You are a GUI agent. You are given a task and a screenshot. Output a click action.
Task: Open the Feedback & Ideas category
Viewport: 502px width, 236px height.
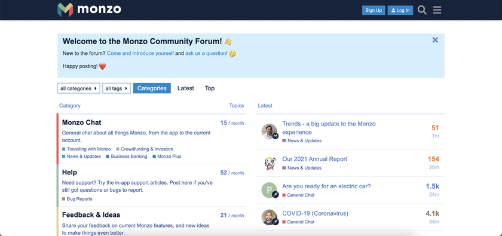coord(91,215)
